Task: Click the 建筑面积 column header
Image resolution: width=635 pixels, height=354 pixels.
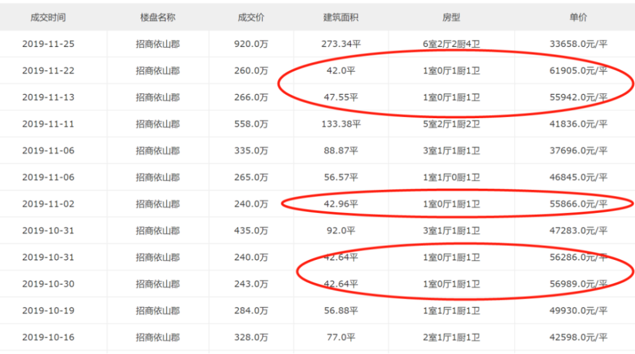Action: [340, 17]
